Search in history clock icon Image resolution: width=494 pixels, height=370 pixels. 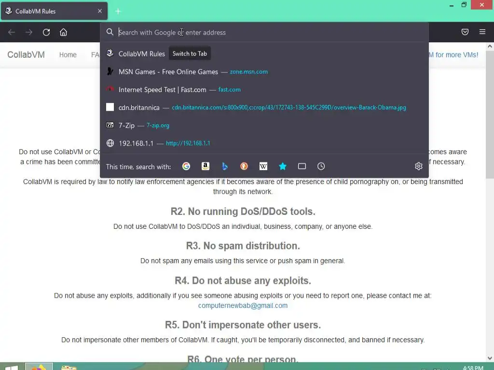(321, 166)
